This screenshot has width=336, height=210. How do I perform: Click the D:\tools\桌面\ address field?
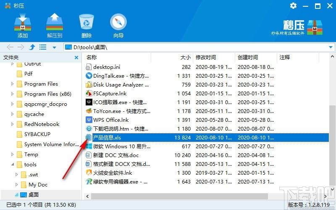pyautogui.click(x=196, y=47)
